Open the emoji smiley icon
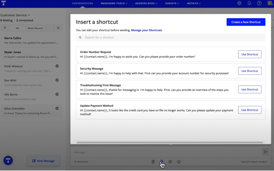 pyautogui.click(x=179, y=162)
